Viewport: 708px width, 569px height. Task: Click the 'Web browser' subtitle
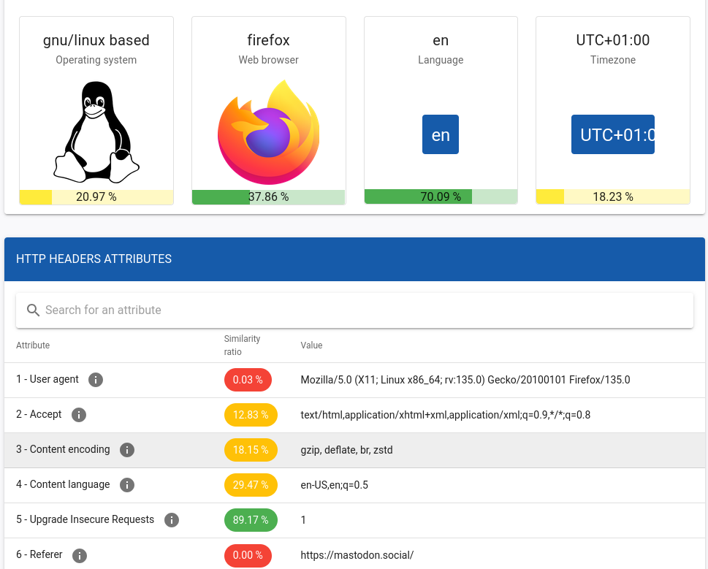[269, 60]
